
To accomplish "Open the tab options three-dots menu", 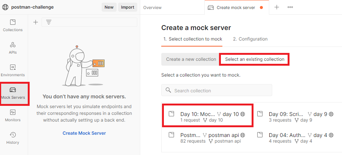I will point(290,7).
